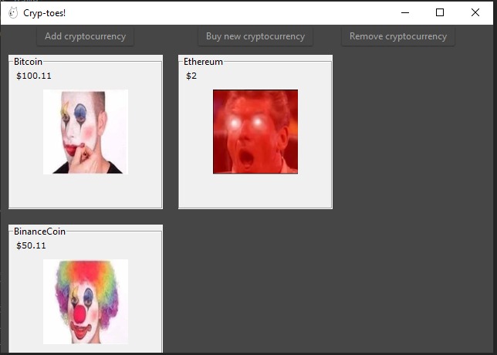Click the Cryp-toes! window title
This screenshot has width=497, height=355.
[45, 13]
